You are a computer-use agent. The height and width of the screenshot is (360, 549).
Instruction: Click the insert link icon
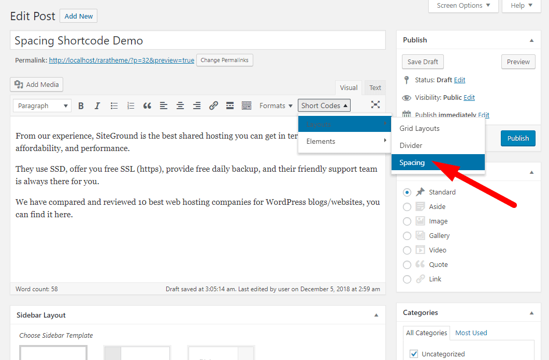tap(213, 106)
